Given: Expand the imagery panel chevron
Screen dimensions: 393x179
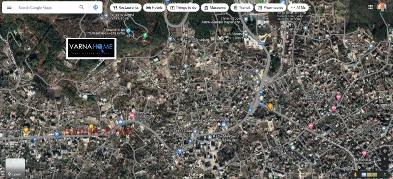Looking at the screenshot, I should pos(385,174).
